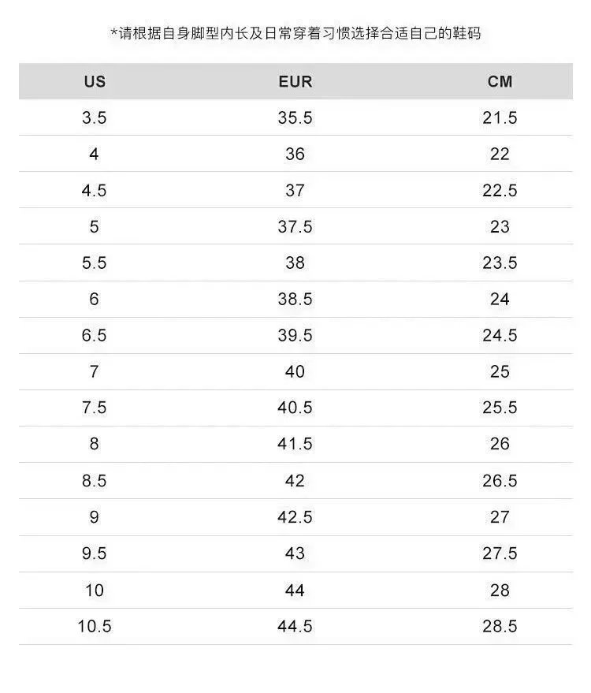Select EUR size 36 cell
Viewport: 591px width, 693px height.
[295, 155]
